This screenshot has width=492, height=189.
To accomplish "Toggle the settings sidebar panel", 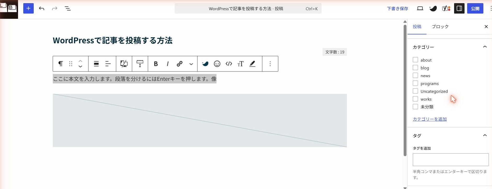I will click(459, 8).
